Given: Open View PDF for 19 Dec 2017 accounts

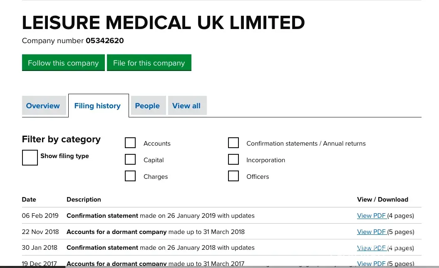Looking at the screenshot, I should tap(372, 263).
